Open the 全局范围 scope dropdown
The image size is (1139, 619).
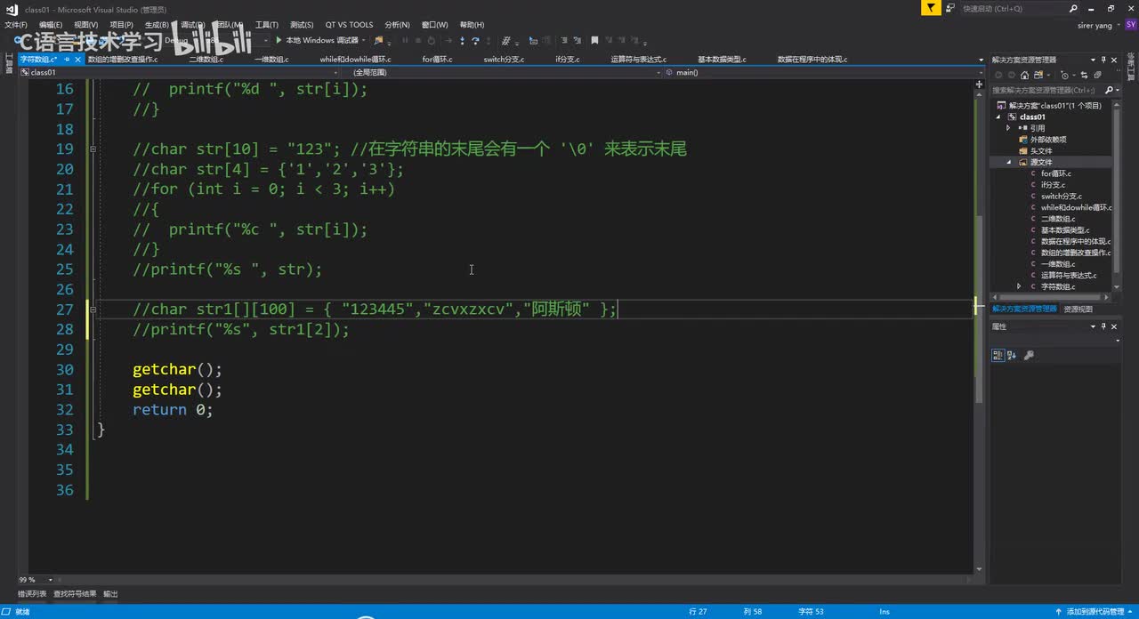pyautogui.click(x=658, y=72)
